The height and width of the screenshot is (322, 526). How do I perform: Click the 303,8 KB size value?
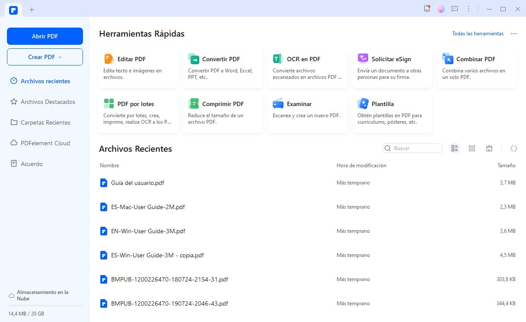coord(506,279)
